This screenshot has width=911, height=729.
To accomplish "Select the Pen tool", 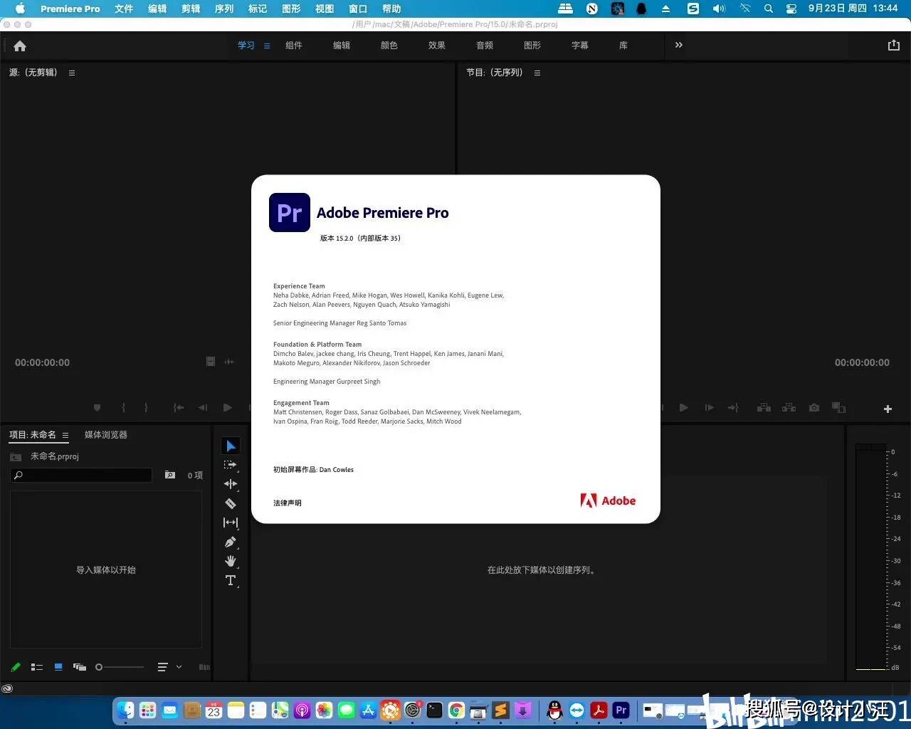I will pos(231,542).
